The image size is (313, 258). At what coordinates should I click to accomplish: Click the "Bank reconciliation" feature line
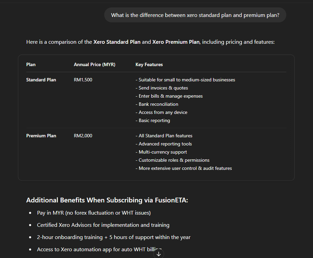pyautogui.click(x=158, y=104)
